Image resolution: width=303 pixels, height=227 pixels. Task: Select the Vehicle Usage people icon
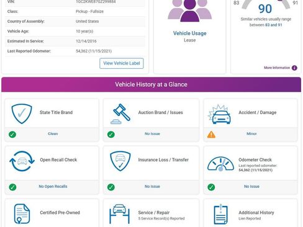[x=189, y=11]
